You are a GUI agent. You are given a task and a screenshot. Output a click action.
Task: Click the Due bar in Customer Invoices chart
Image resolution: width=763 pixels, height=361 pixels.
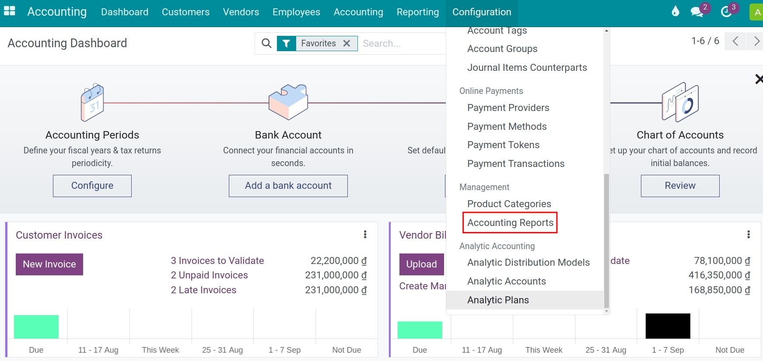click(x=36, y=326)
